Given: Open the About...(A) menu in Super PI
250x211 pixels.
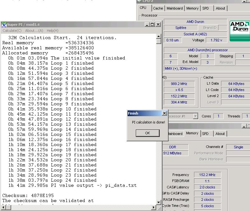Looking at the screenshot, I should [x=34, y=31].
